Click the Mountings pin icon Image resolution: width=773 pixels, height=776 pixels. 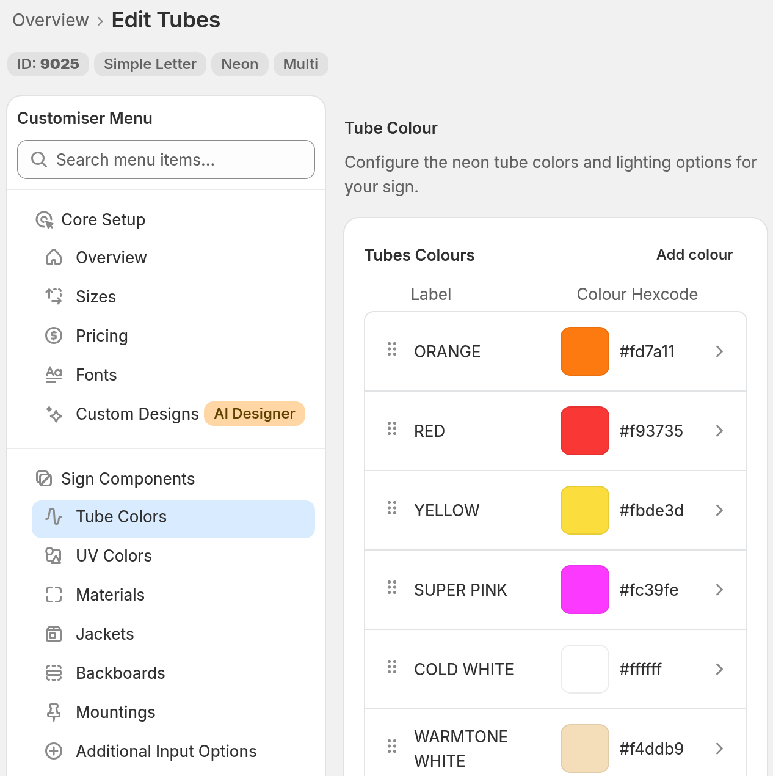[54, 712]
